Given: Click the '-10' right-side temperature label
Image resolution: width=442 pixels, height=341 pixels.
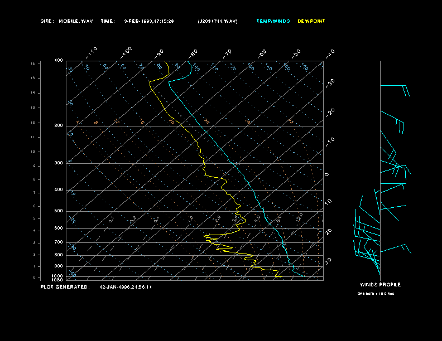Looking at the screenshot, I should (x=330, y=142).
